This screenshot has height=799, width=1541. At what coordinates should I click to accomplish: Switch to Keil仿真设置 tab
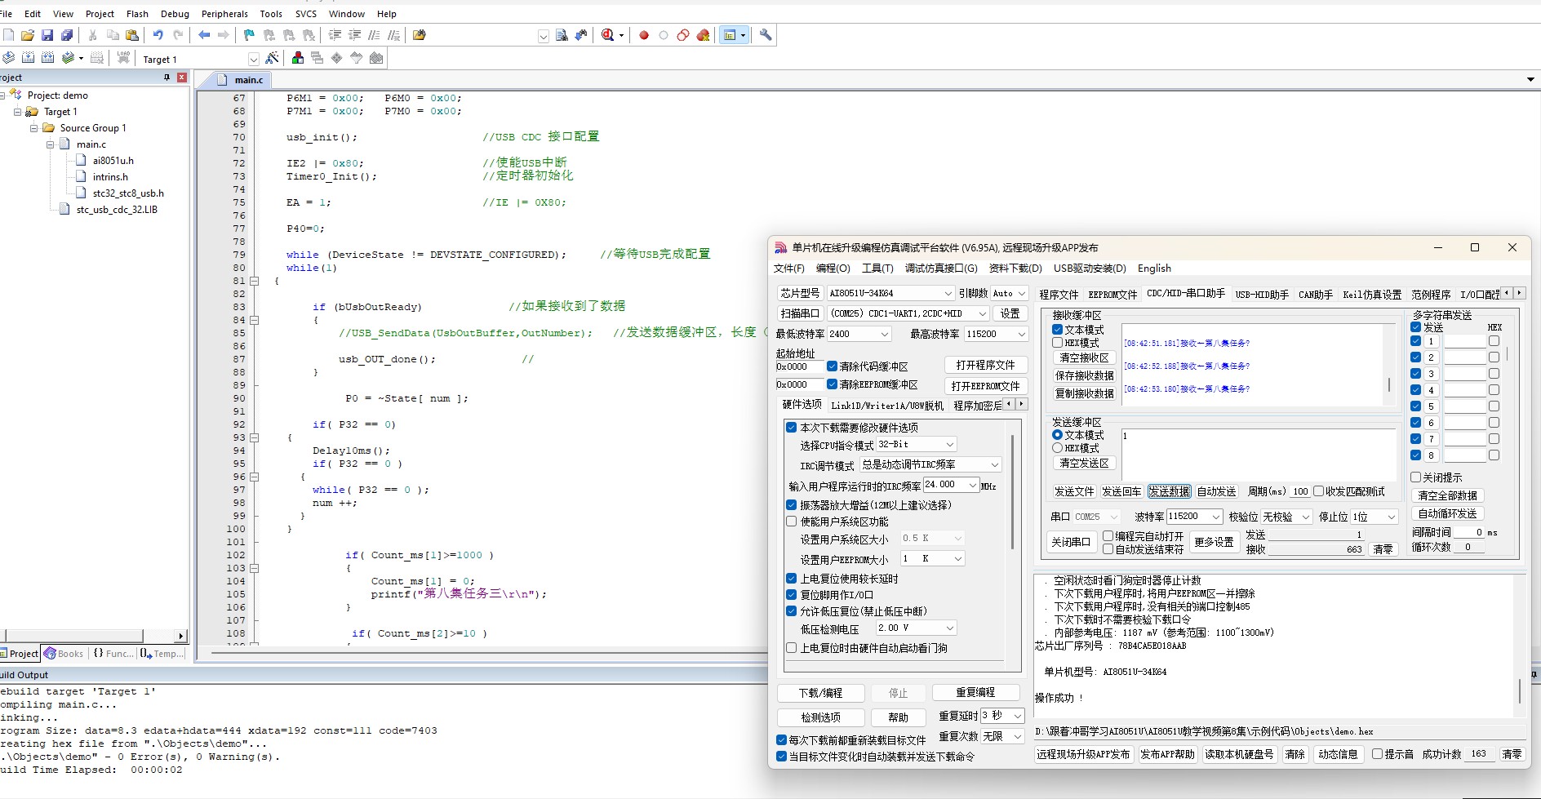coord(1372,295)
